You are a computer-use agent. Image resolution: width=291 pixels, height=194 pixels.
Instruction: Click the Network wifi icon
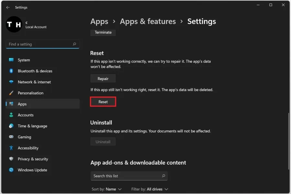(x=11, y=82)
